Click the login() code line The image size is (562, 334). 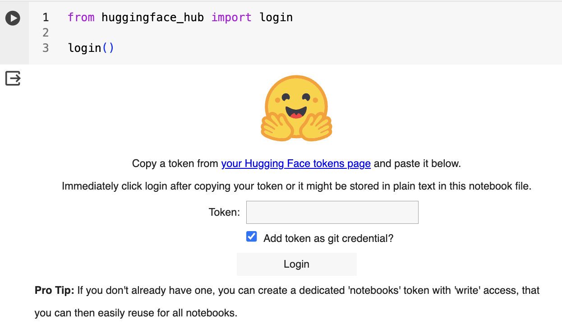tap(91, 48)
